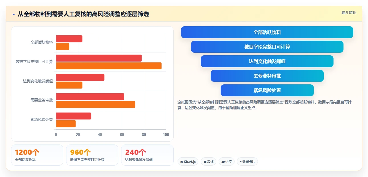Click the orange bar for 数据字段完整且可计算
The image size is (368, 177).
(109, 66)
